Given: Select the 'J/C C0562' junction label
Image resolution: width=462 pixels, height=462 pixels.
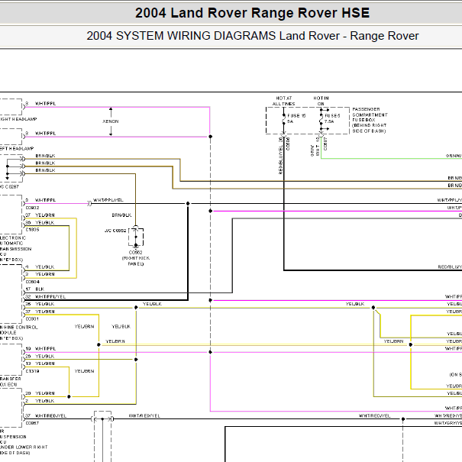Looking at the screenshot, I should pos(115,231).
